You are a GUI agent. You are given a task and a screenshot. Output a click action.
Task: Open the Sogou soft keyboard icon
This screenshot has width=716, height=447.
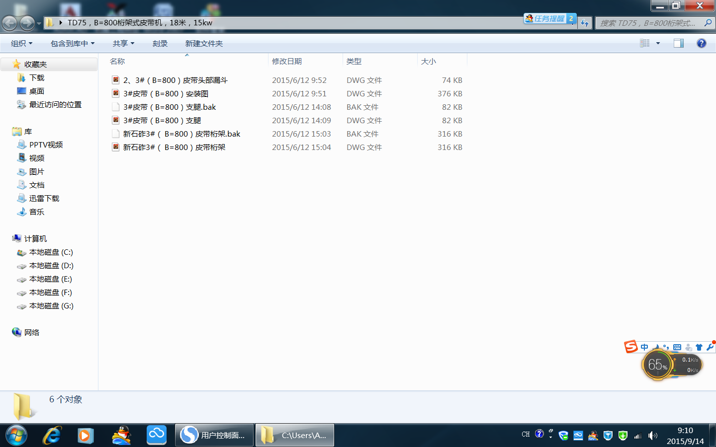677,347
